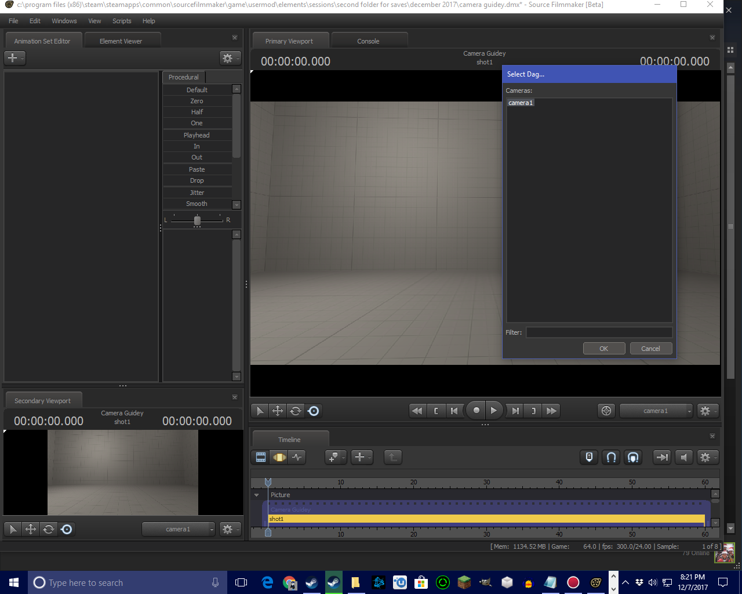
Task: Toggle the work camera button beside camera1
Action: click(x=606, y=411)
